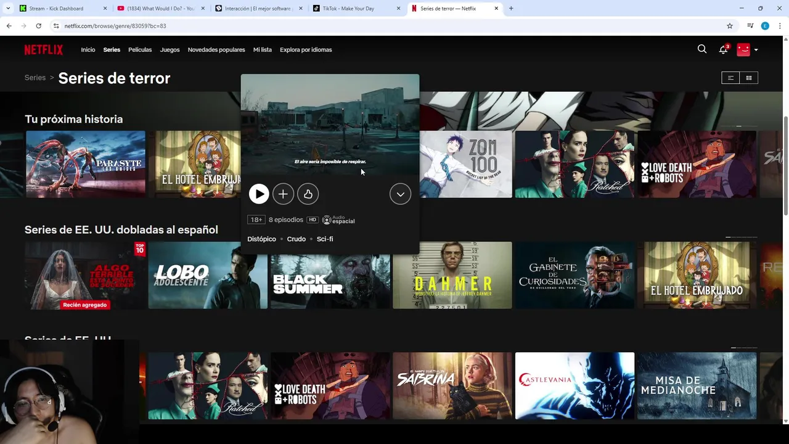Click the preview video of hovered series
This screenshot has height=444, width=789.
330,125
